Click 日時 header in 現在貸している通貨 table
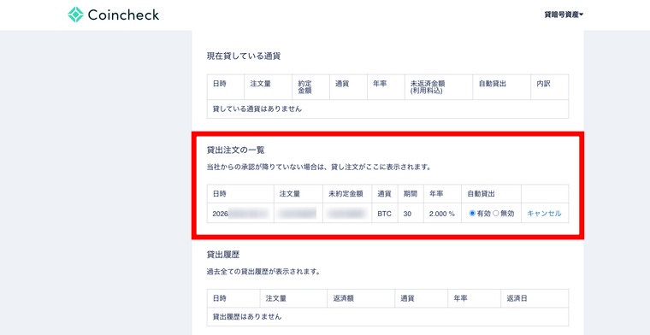 (x=226, y=87)
